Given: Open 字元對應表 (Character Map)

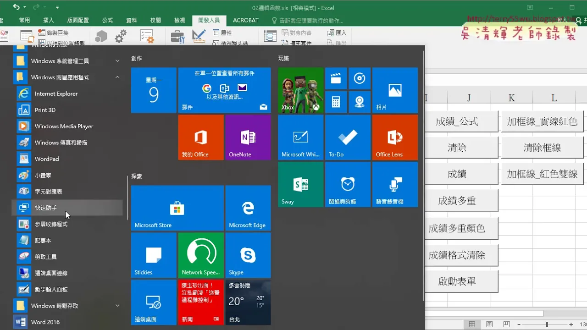Looking at the screenshot, I should click(x=68, y=192).
